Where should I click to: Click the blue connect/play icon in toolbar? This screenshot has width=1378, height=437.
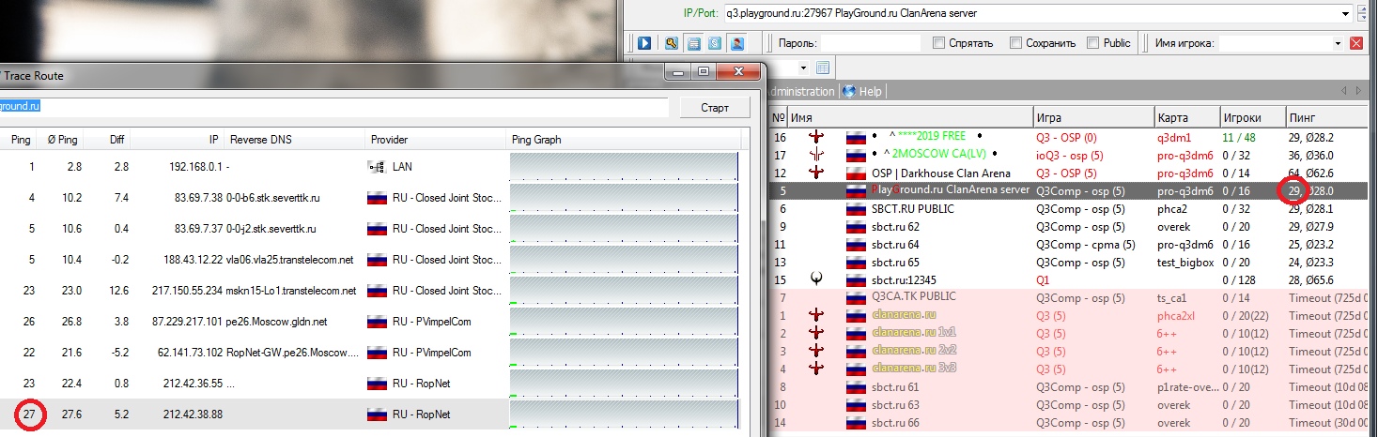(x=645, y=43)
